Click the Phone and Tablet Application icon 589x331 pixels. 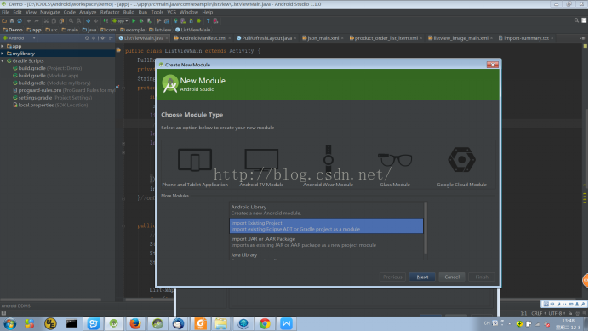(195, 160)
